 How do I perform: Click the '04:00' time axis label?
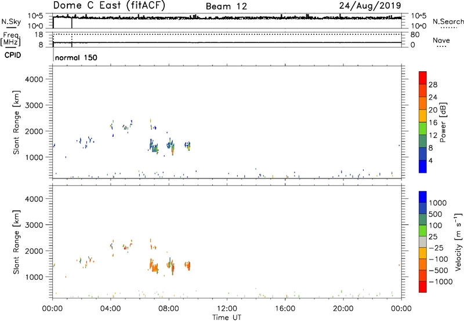click(111, 309)
